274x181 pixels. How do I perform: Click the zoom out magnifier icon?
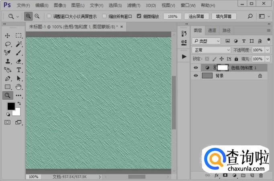pyautogui.click(x=37, y=16)
